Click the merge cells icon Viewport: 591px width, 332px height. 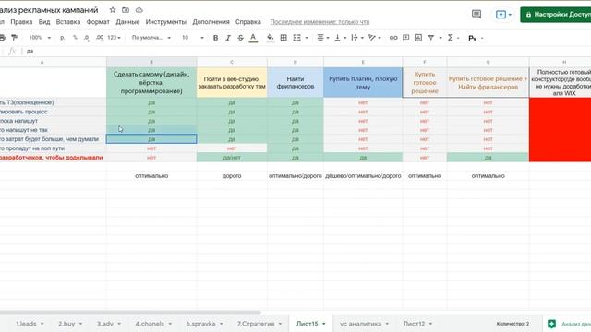(297, 38)
